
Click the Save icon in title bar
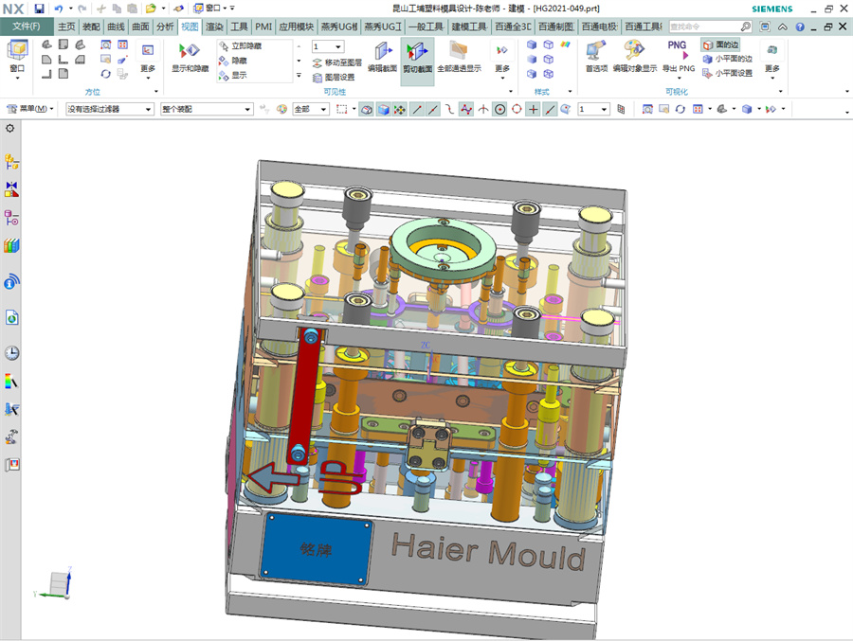[x=40, y=8]
